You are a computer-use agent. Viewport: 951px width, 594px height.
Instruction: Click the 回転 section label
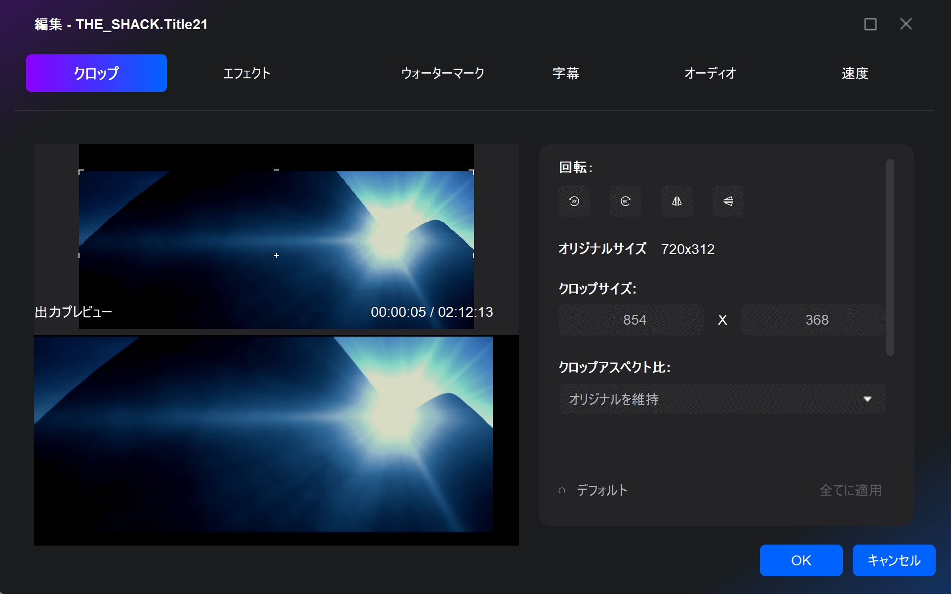[x=575, y=168]
